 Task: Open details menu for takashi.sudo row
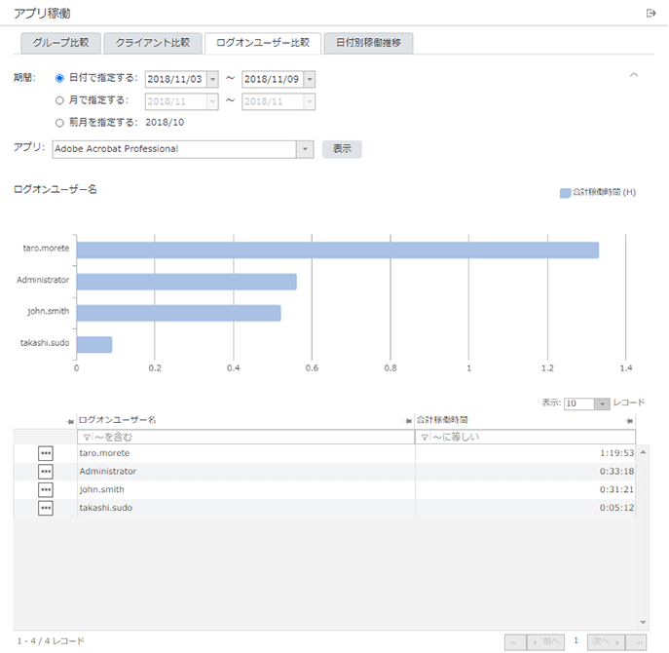pyautogui.click(x=46, y=509)
